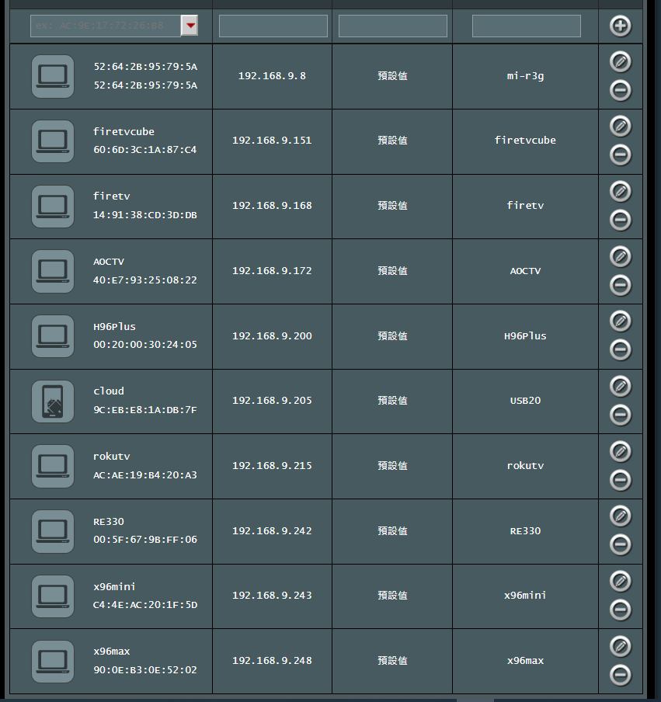Image resolution: width=661 pixels, height=702 pixels.
Task: Open the MAC address dropdown arrow
Action: [x=190, y=26]
